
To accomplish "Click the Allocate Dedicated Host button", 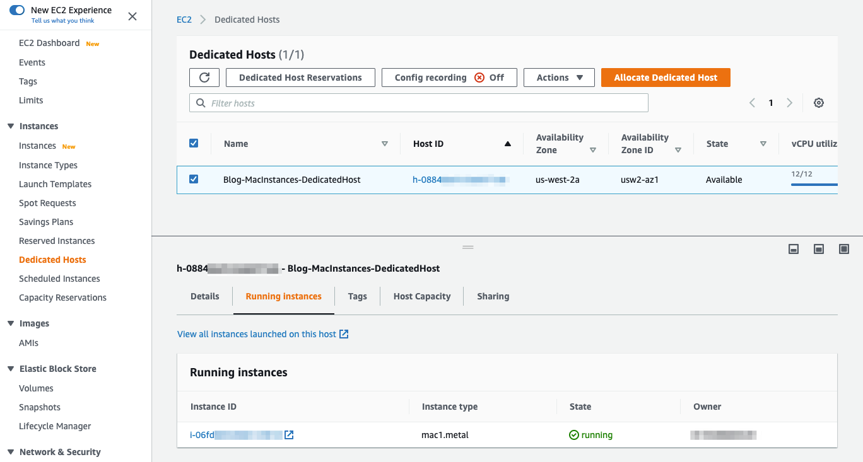I will coord(666,77).
